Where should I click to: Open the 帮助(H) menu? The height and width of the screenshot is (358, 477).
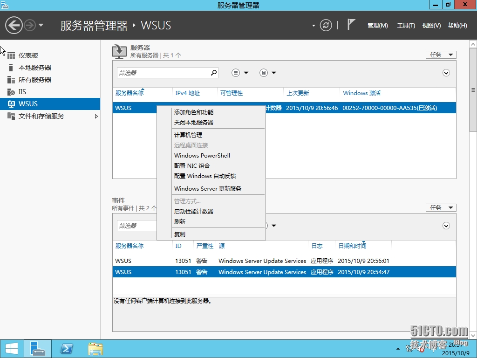tap(457, 26)
